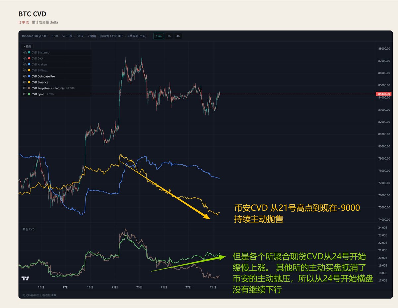Click the CVD Binance legend label

pyautogui.click(x=40, y=82)
